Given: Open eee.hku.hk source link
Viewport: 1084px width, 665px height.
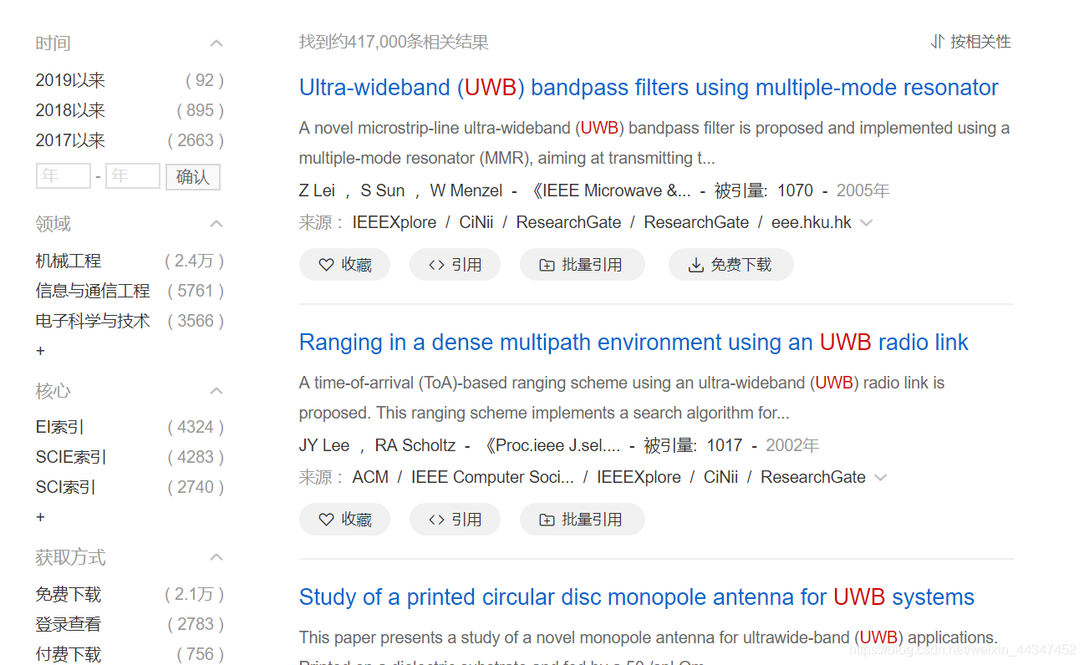Looking at the screenshot, I should 812,223.
